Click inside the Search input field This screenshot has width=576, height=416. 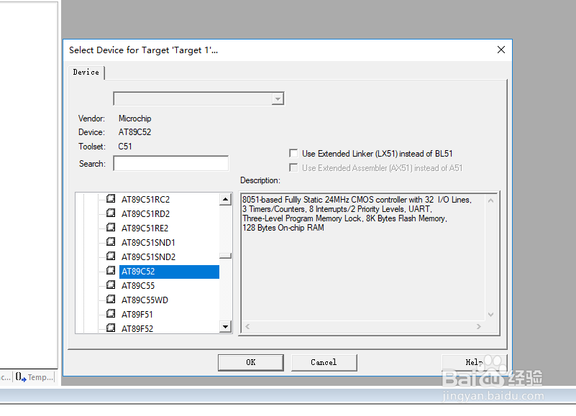tap(171, 163)
